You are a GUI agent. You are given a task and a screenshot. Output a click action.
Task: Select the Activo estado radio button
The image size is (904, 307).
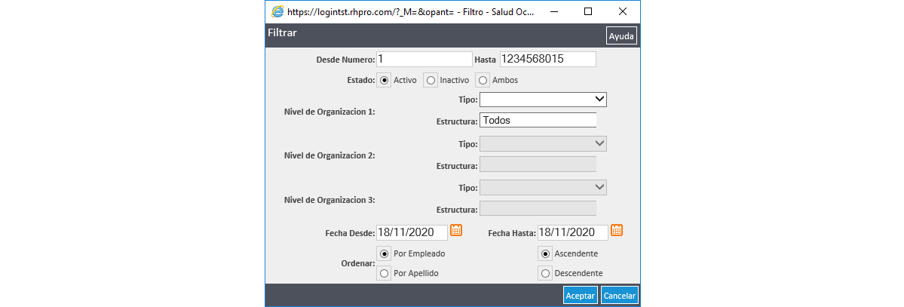tap(384, 80)
